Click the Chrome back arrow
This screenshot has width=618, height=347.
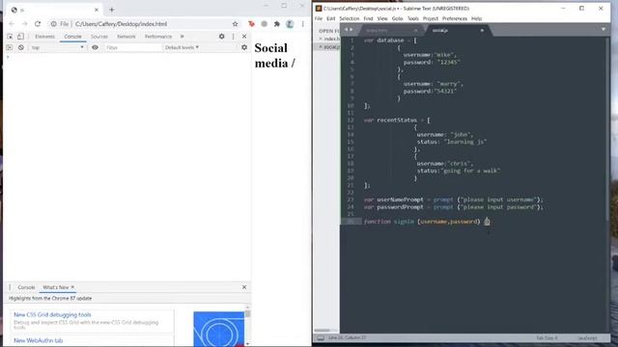(x=12, y=24)
